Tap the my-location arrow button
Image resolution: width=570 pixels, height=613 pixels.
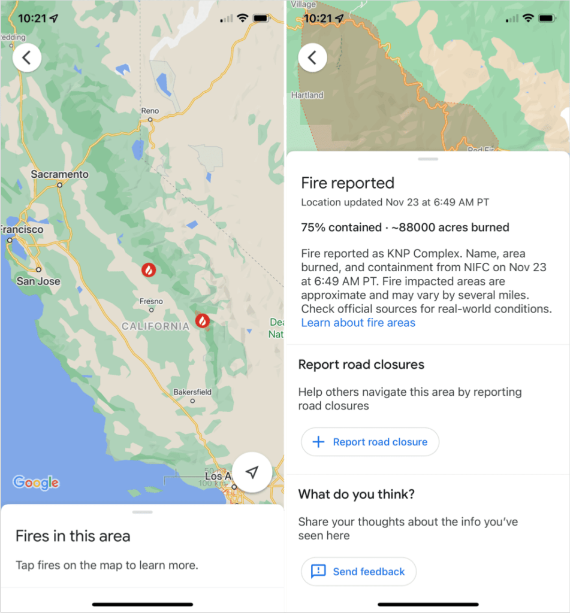252,472
